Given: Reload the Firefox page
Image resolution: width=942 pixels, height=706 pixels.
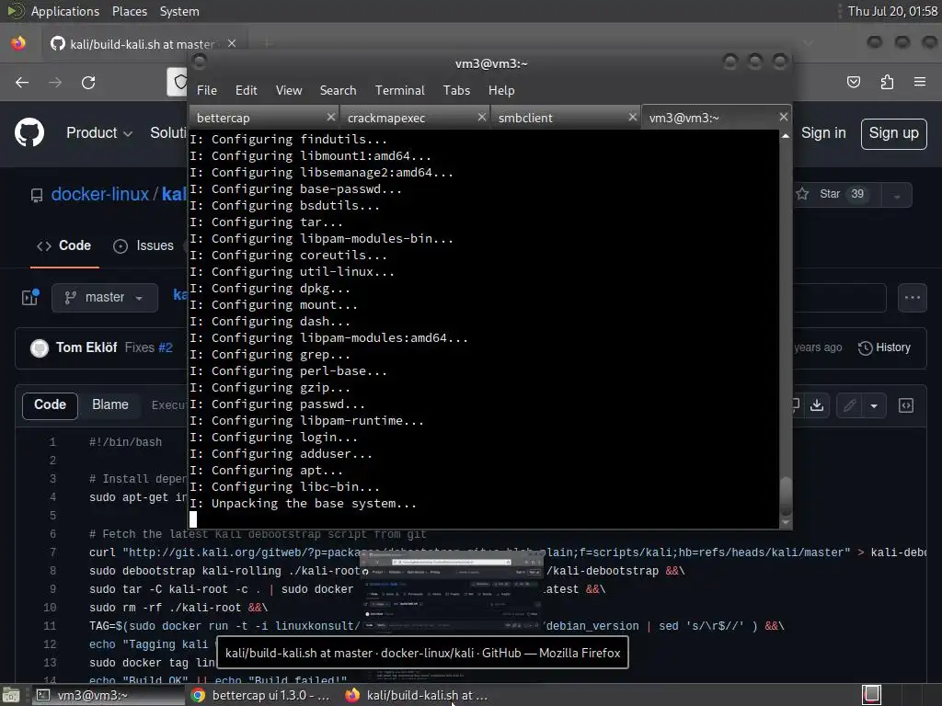Looking at the screenshot, I should coord(88,82).
